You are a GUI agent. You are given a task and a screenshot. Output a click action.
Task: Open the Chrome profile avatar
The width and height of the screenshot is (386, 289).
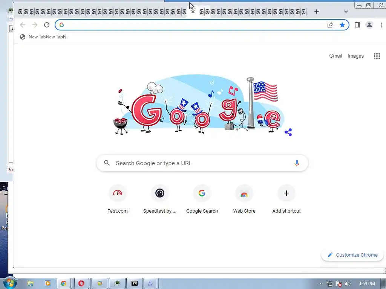[369, 25]
